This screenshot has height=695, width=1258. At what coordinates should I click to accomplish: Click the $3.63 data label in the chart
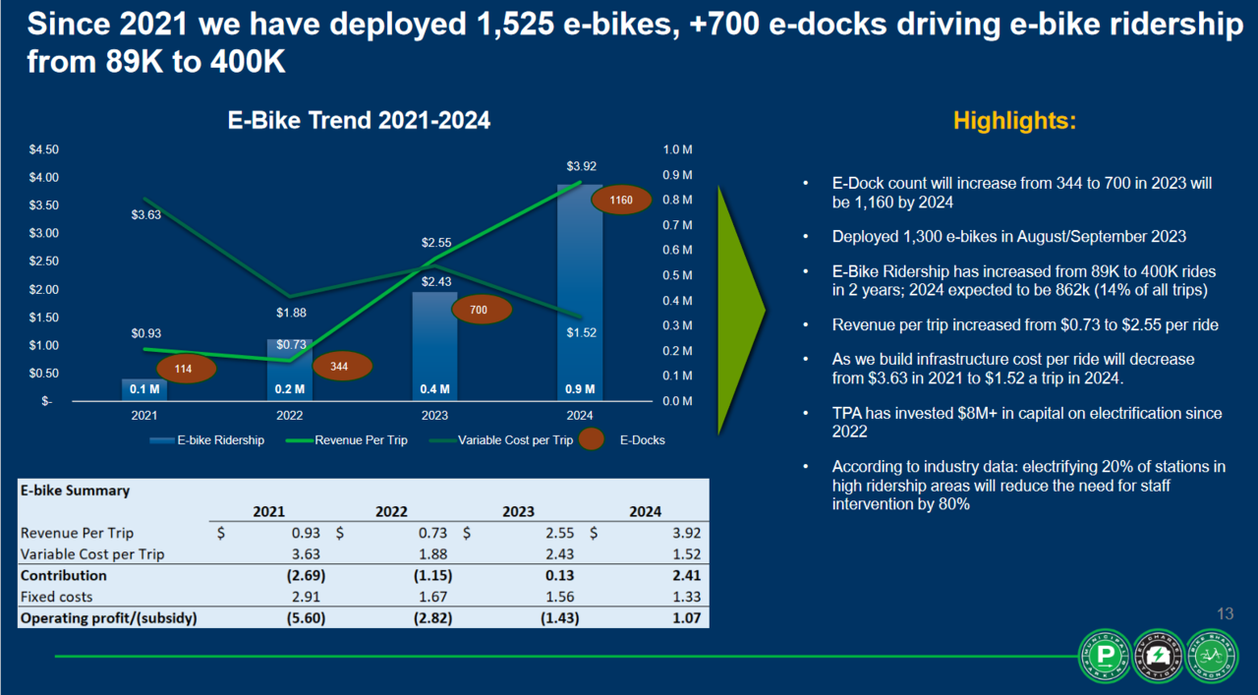coord(146,214)
